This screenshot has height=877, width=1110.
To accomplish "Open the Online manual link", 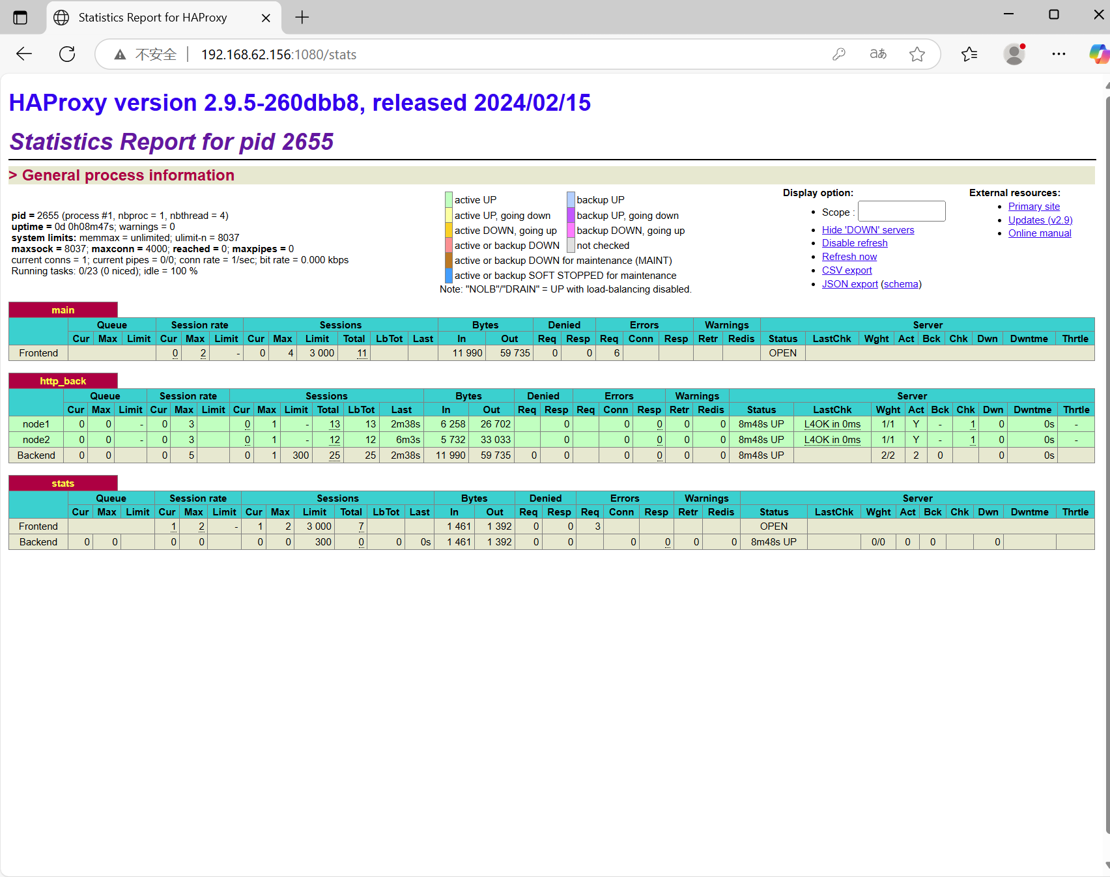I will [1040, 233].
